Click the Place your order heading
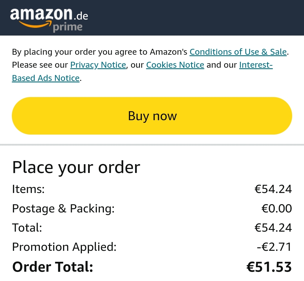304x281 pixels. click(76, 167)
